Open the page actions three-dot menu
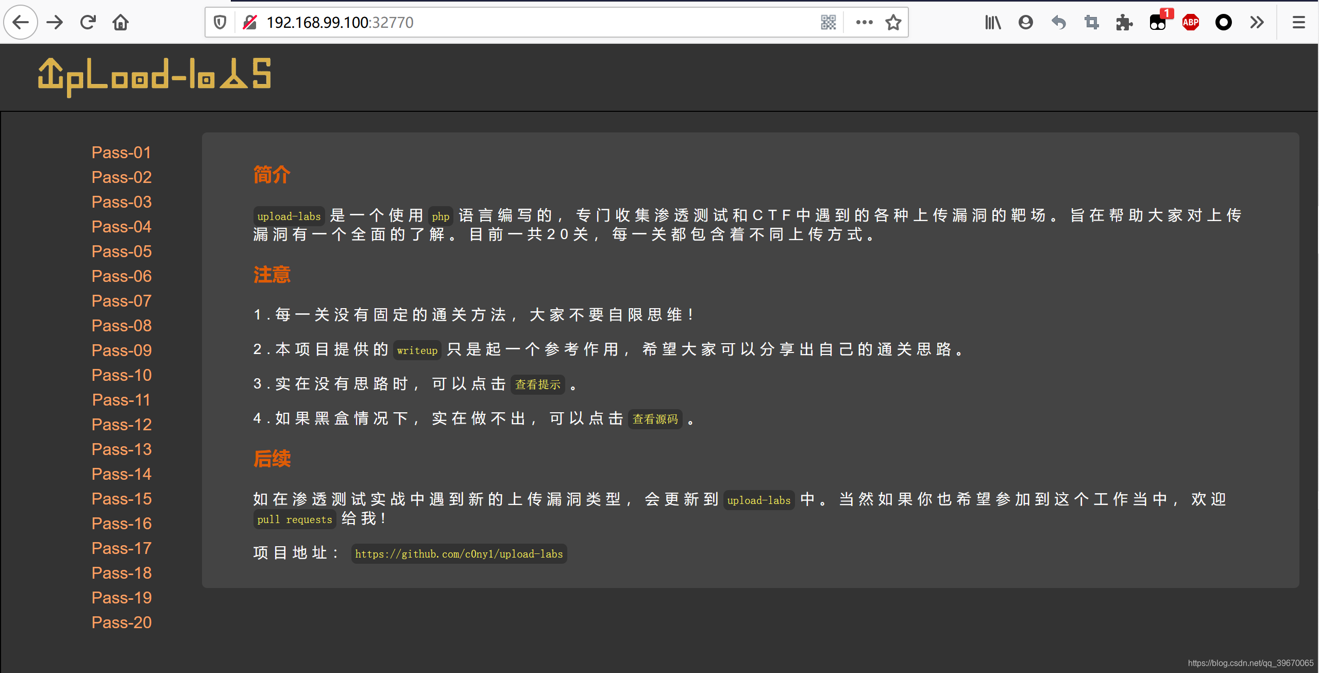Image resolution: width=1319 pixels, height=673 pixels. (x=864, y=22)
